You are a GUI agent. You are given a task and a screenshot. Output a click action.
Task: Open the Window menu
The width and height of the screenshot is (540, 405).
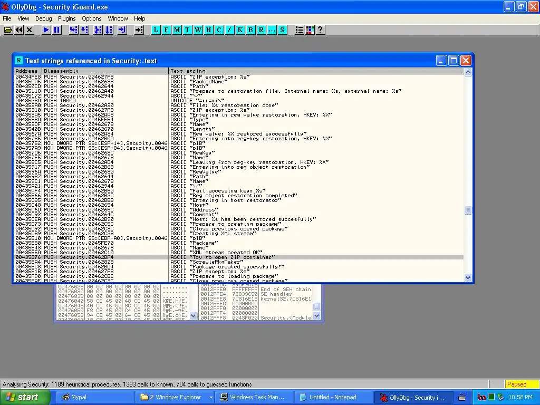[x=118, y=18]
